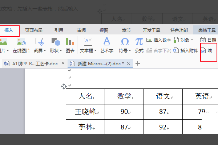This screenshot has height=145, width=218.
Task: Click the 截屏 screenshot icon
Action: tap(40, 42)
